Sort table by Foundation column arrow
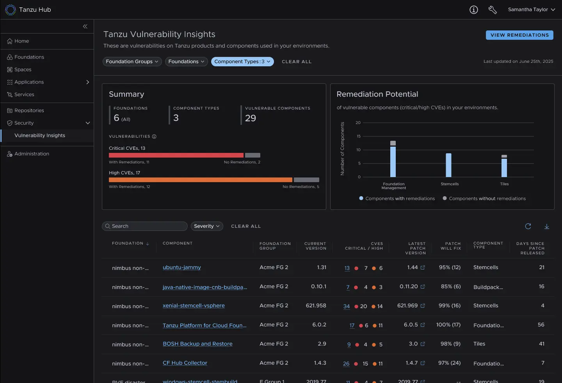 (148, 244)
